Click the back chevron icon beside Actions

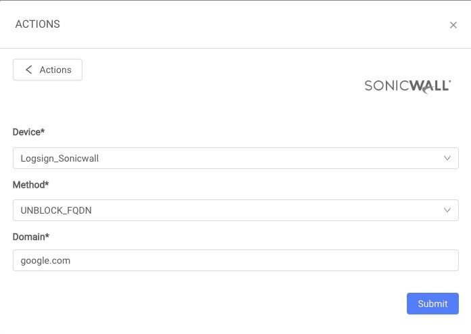point(29,70)
